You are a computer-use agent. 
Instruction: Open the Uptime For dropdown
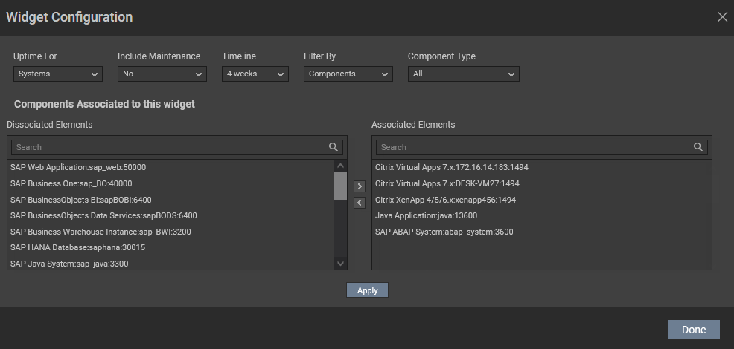pyautogui.click(x=58, y=74)
